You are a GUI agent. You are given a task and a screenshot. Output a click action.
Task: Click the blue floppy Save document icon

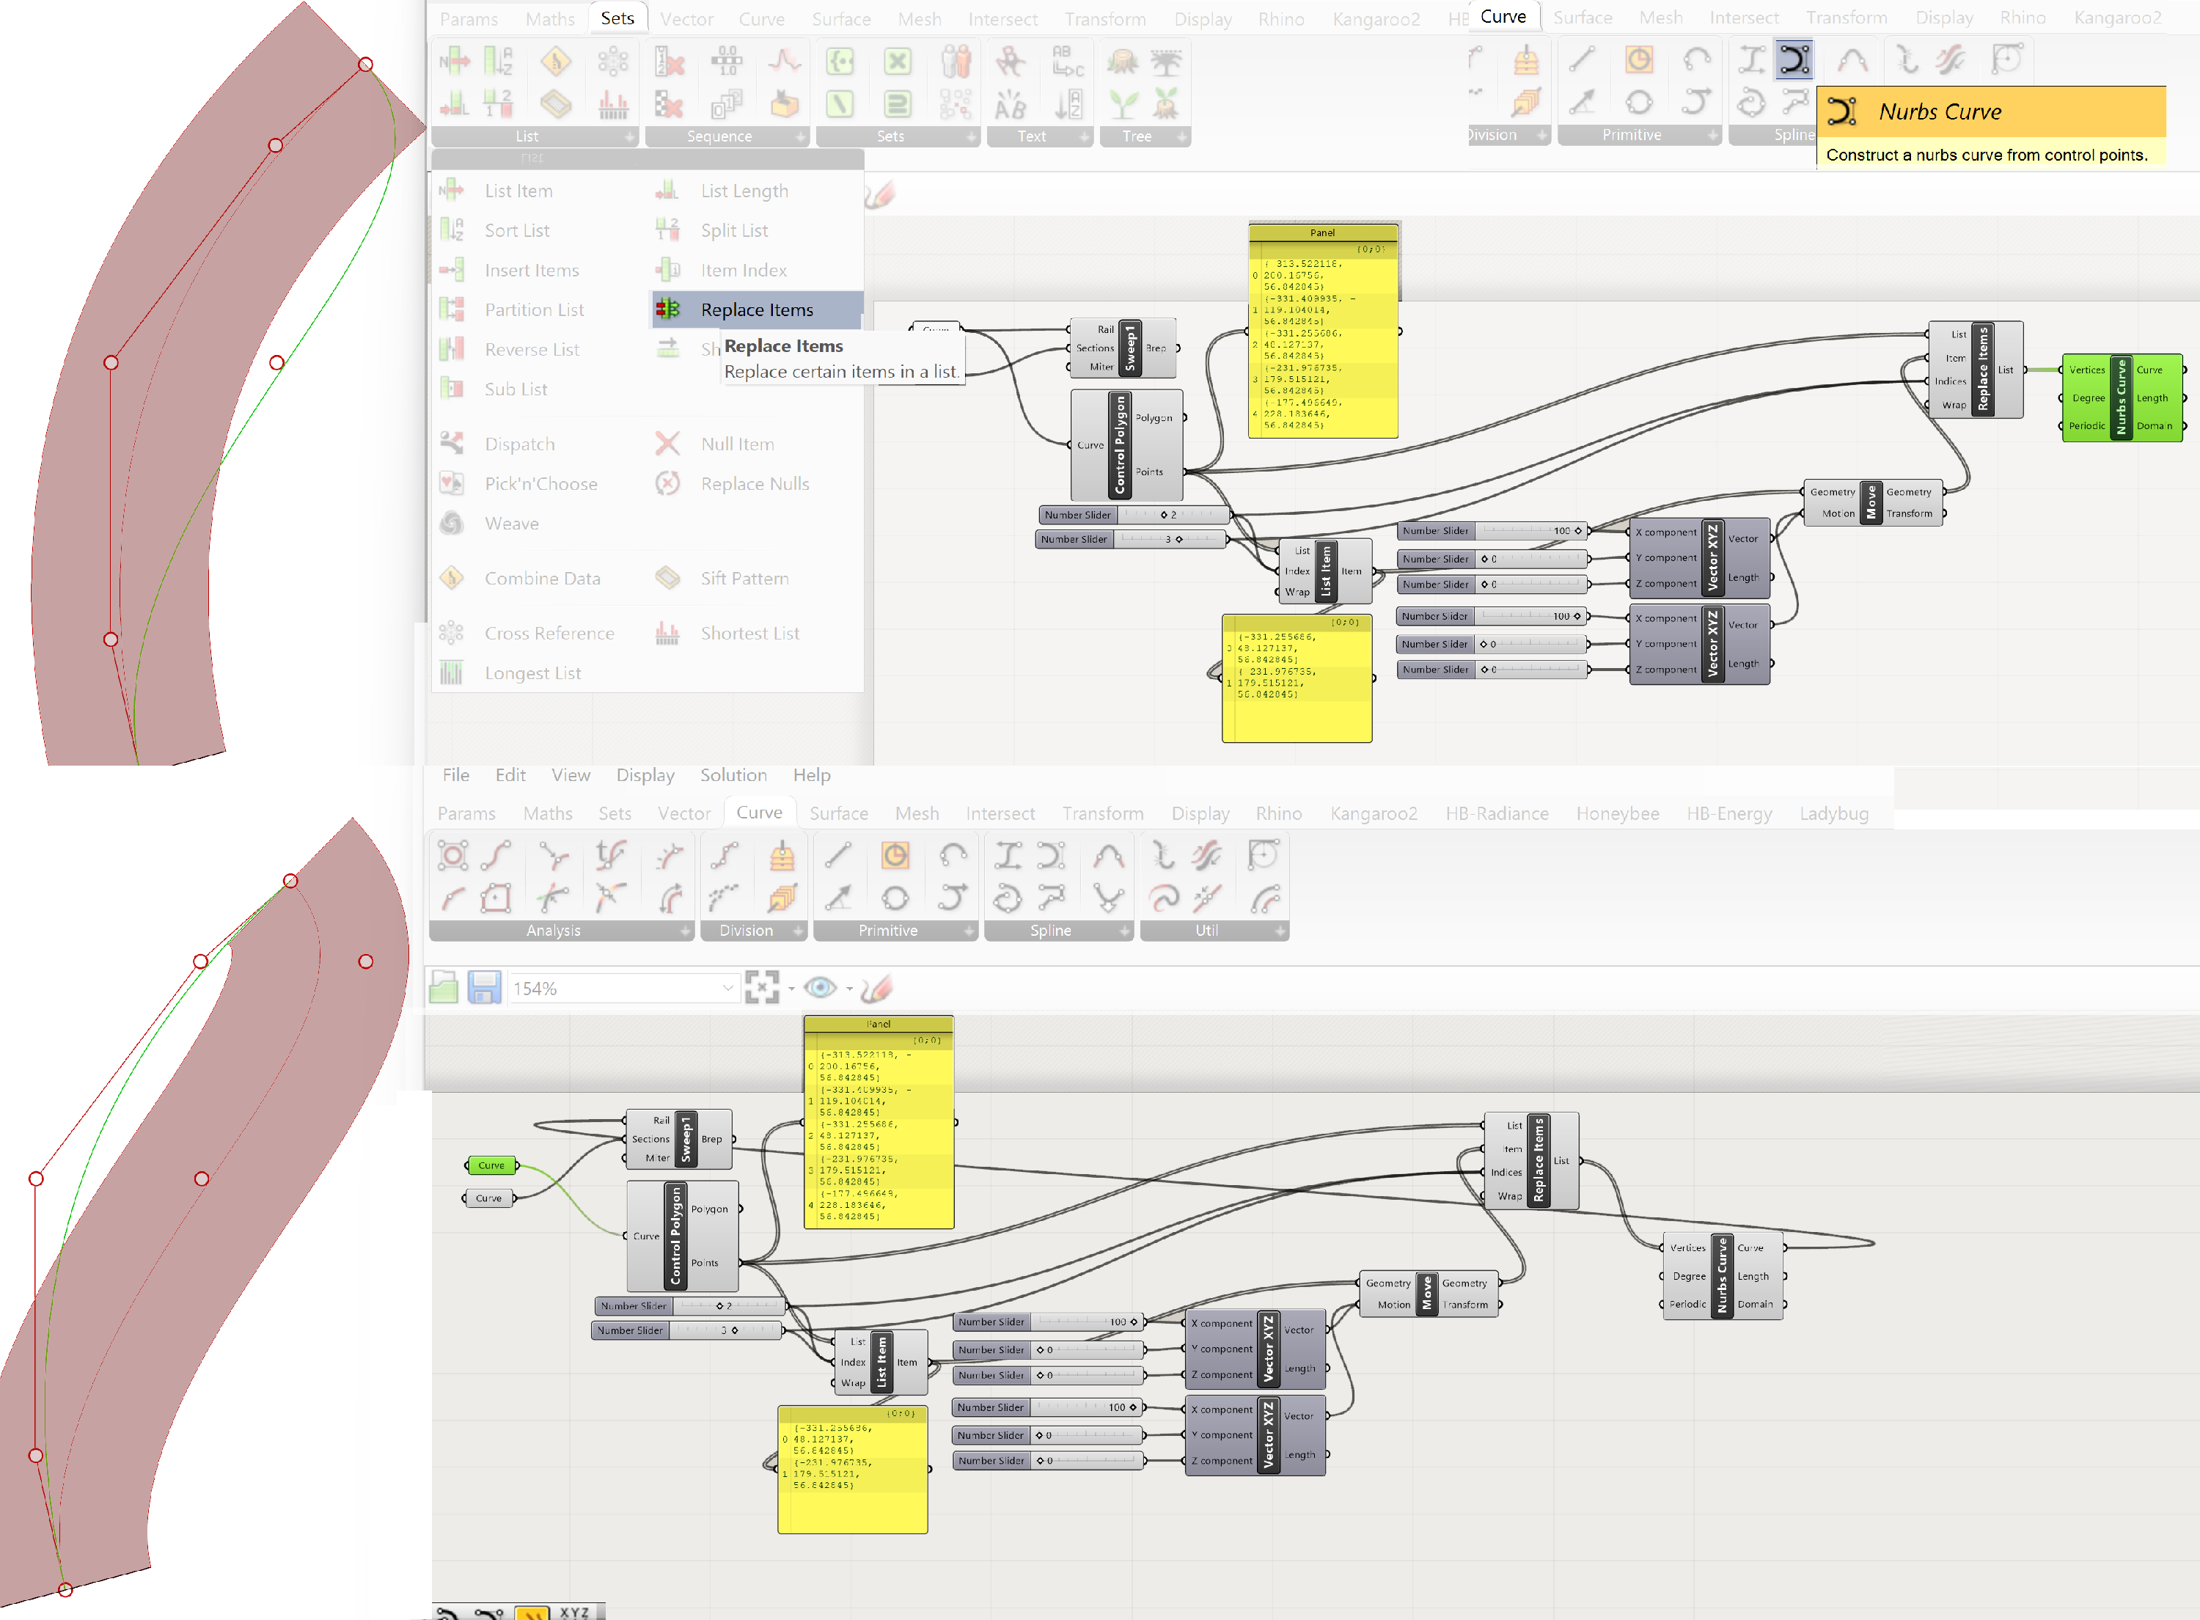(x=484, y=988)
